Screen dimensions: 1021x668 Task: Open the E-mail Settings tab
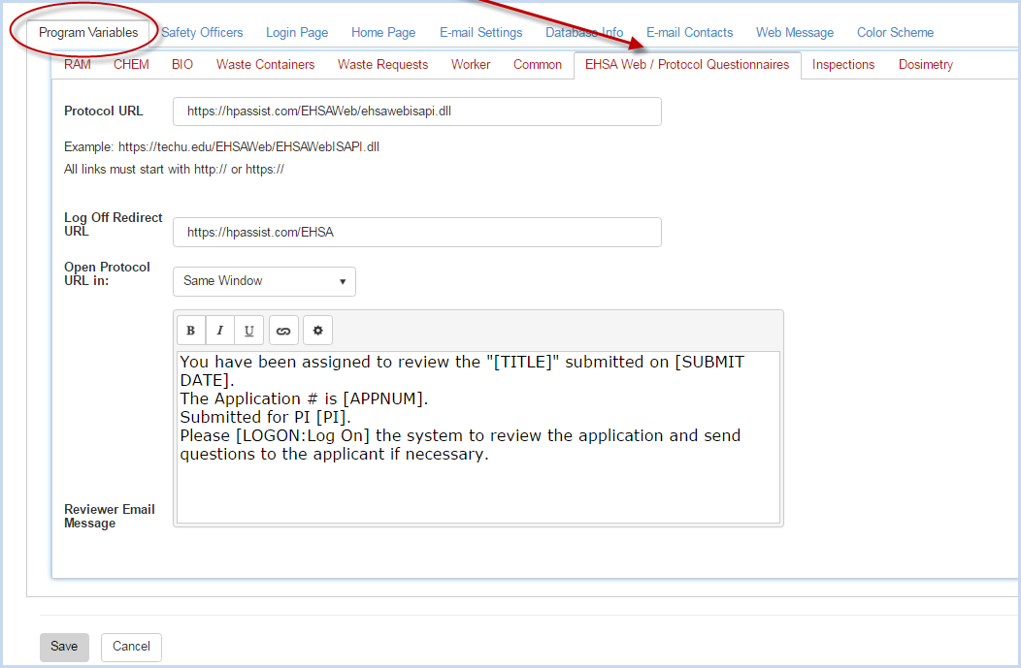pos(481,33)
